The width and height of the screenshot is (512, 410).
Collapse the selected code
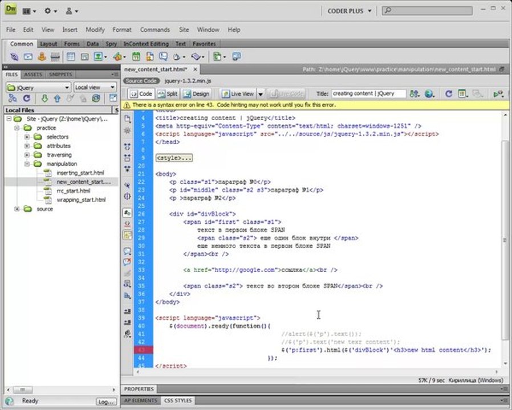127,158
